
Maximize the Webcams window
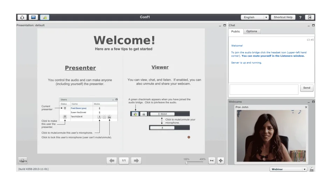tap(313, 102)
